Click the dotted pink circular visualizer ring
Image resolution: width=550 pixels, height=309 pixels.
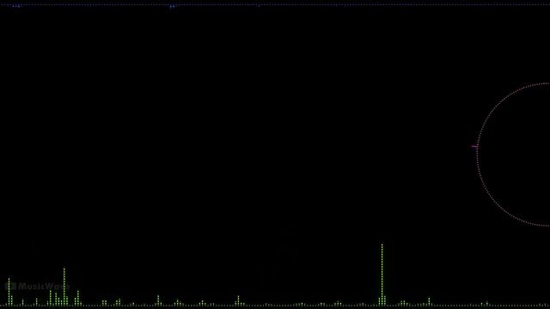coord(513,154)
